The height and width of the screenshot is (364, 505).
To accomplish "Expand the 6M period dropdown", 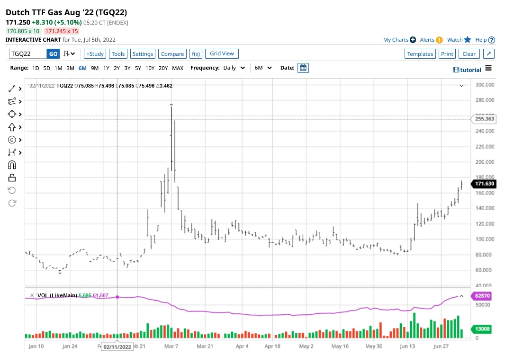I will tap(263, 68).
